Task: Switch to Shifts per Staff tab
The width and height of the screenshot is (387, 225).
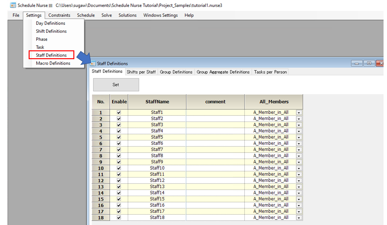Action: pos(141,72)
